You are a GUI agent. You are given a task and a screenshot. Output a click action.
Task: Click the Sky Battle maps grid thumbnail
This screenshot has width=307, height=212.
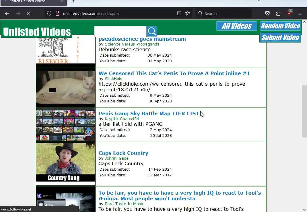tap(66, 125)
